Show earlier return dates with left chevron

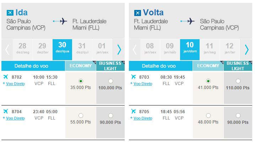(135, 49)
